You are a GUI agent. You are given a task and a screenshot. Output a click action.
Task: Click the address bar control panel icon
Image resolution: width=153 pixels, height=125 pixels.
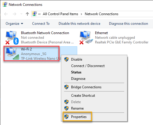pos(34,14)
